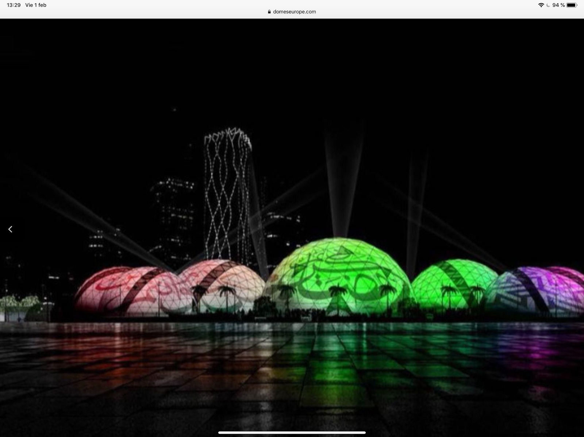Go to the previous image with left chevron
This screenshot has height=437, width=584.
10,229
